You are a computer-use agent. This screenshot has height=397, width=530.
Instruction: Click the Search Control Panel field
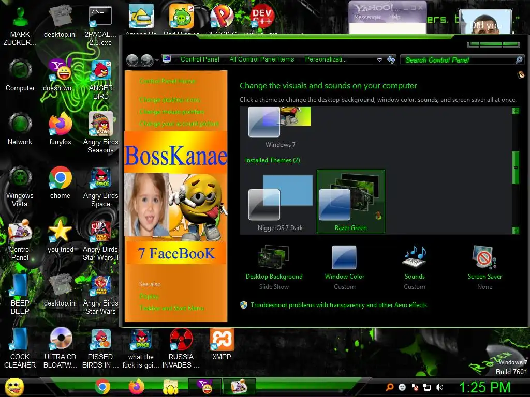pos(458,60)
